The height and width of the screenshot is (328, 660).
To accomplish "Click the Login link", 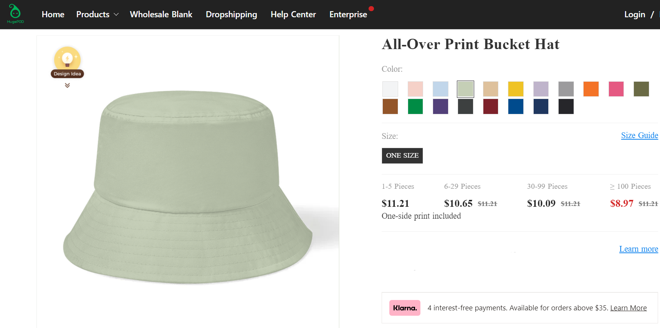I will tap(634, 14).
